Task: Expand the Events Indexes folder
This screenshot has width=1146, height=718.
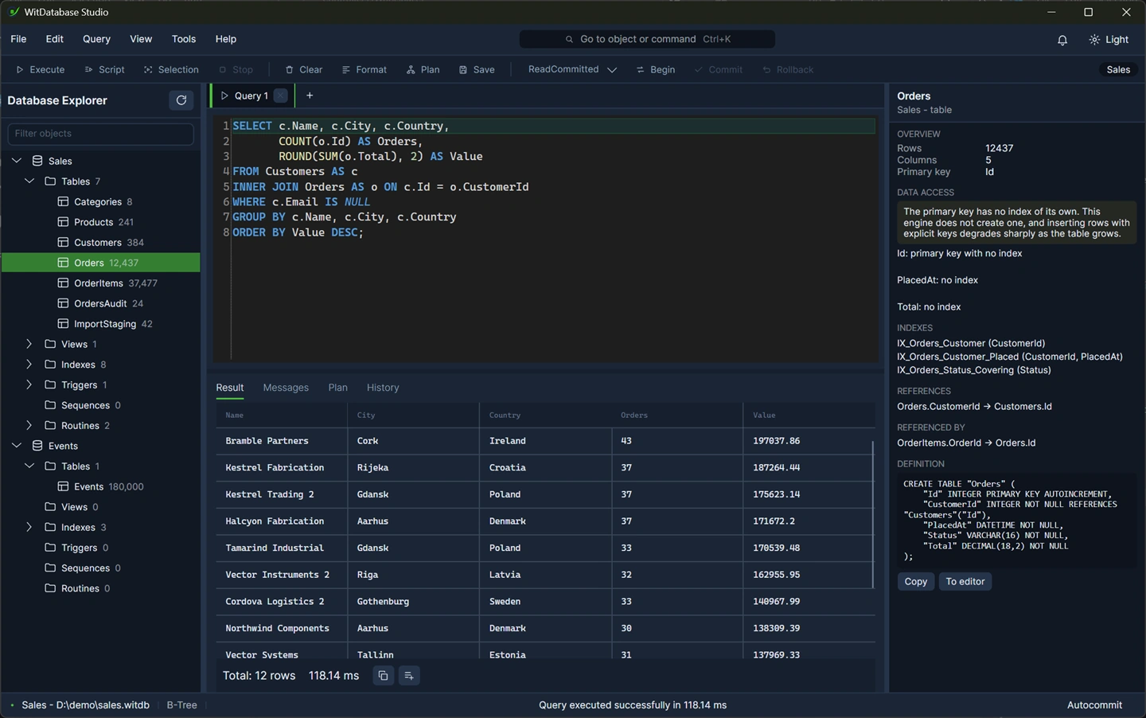Action: (29, 528)
